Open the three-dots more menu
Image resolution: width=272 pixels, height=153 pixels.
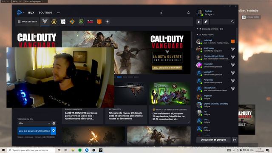tap(59, 13)
